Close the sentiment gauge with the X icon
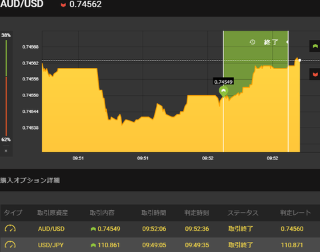The image size is (320, 252). pyautogui.click(x=6, y=151)
